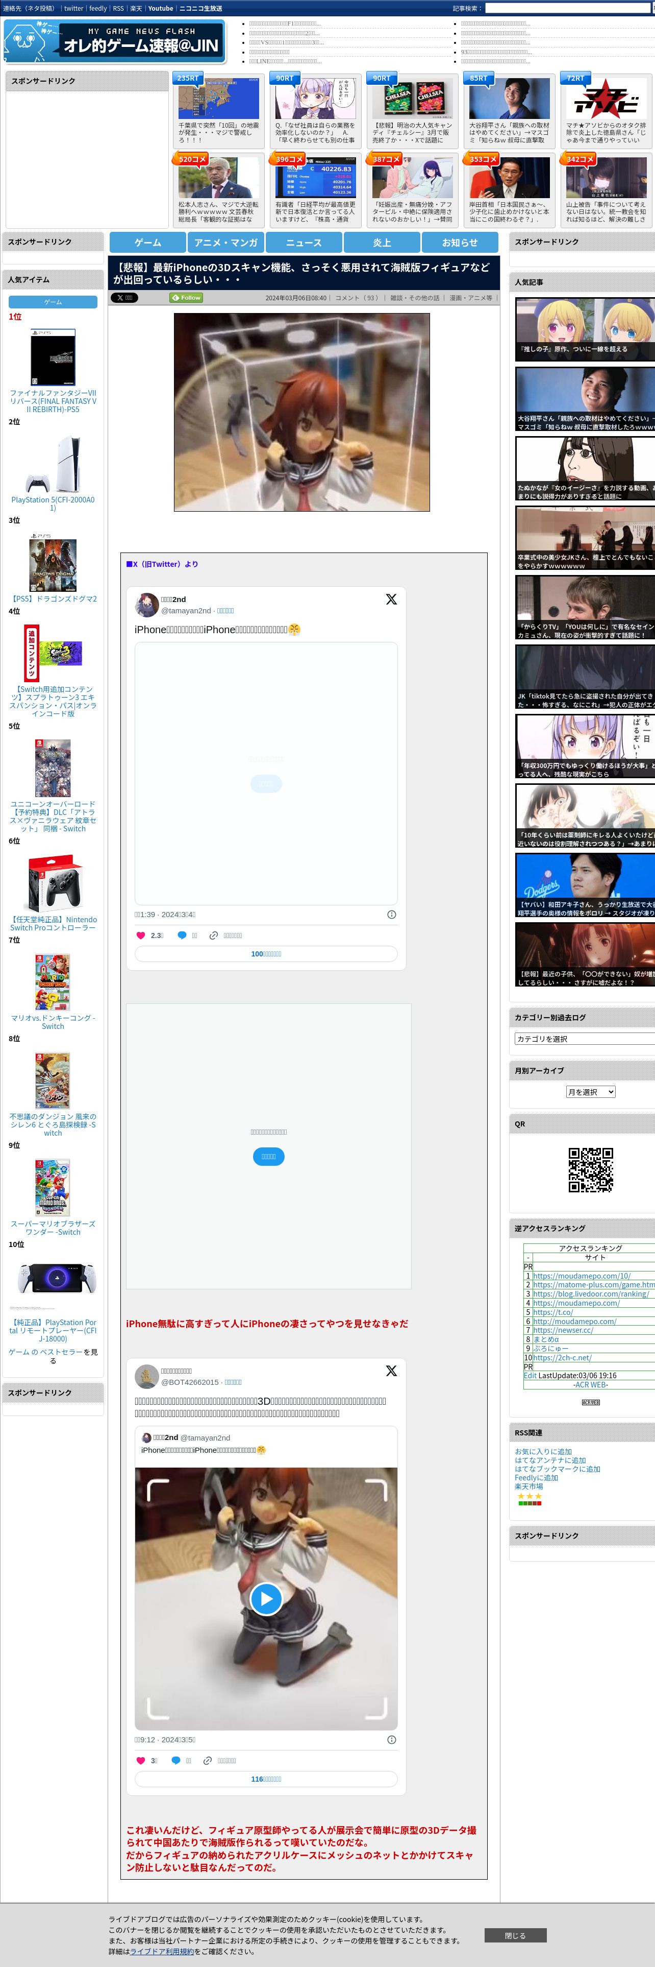
Task: Open 72RT マチ★アソビ article thumbnail
Action: coord(606,98)
